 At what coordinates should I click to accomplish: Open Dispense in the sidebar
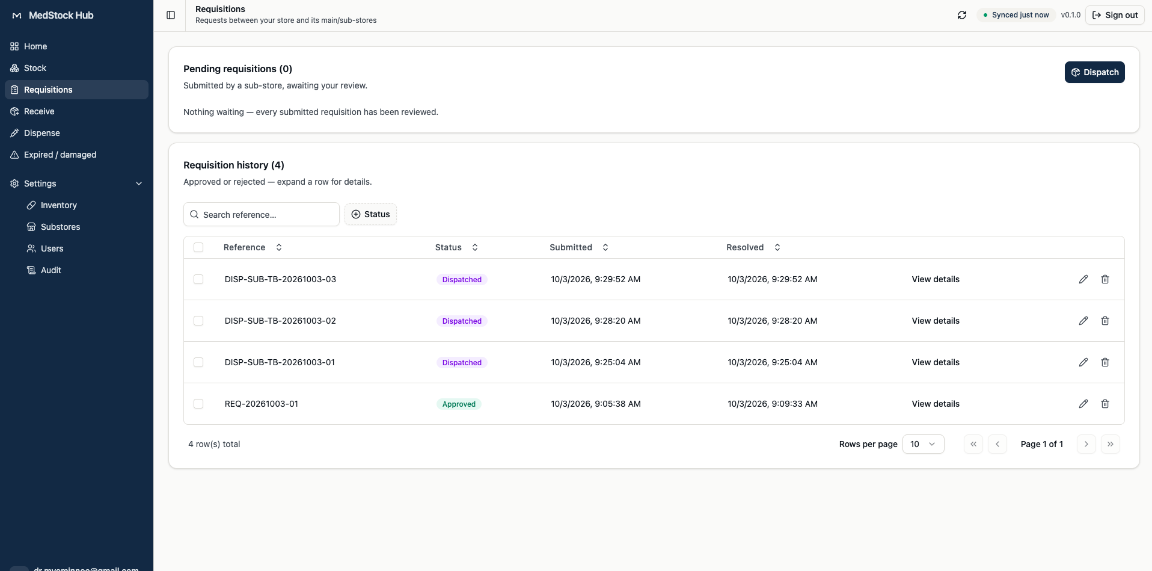click(x=76, y=133)
